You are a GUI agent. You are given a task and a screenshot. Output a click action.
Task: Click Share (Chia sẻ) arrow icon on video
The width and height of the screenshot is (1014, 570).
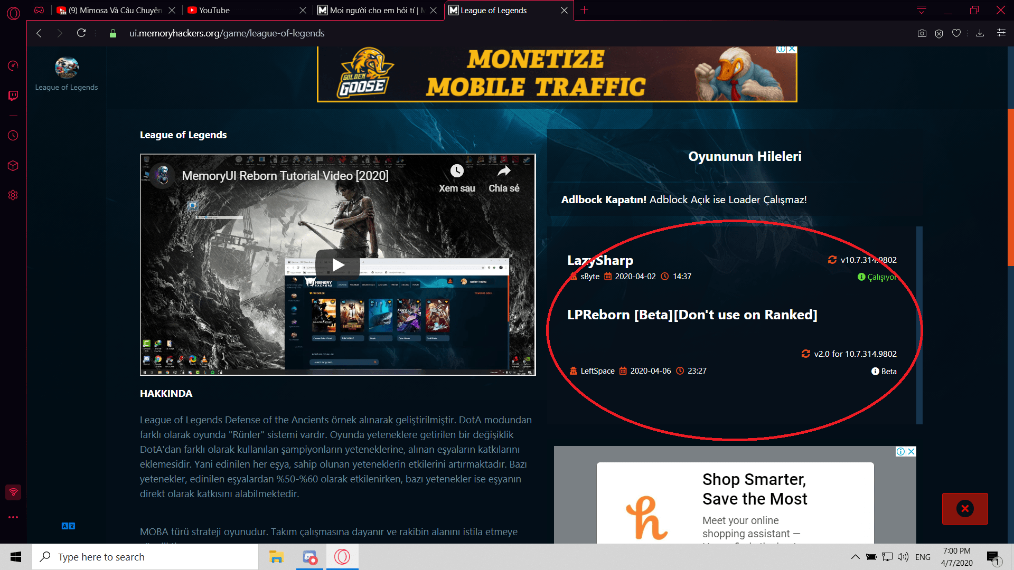pyautogui.click(x=504, y=171)
